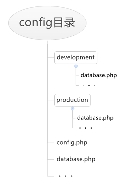Click connector to production's database.php
This screenshot has height=180, width=137.
(74, 118)
